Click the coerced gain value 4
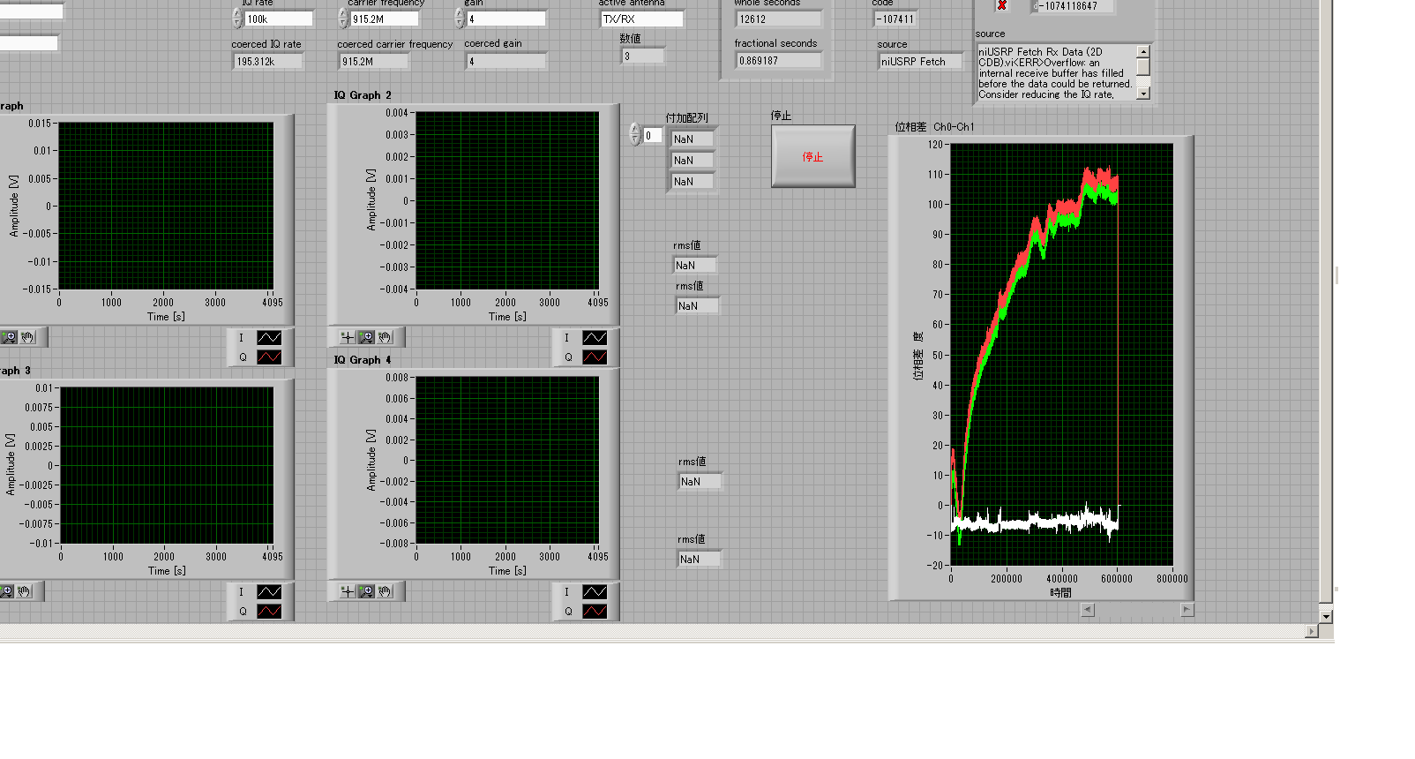This screenshot has width=1415, height=759. click(506, 61)
